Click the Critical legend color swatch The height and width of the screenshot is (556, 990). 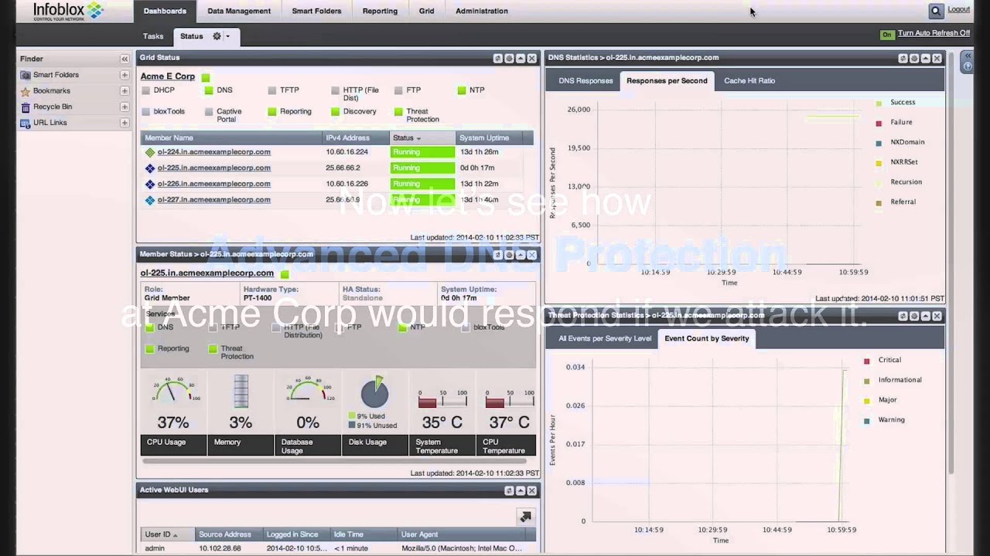(867, 361)
